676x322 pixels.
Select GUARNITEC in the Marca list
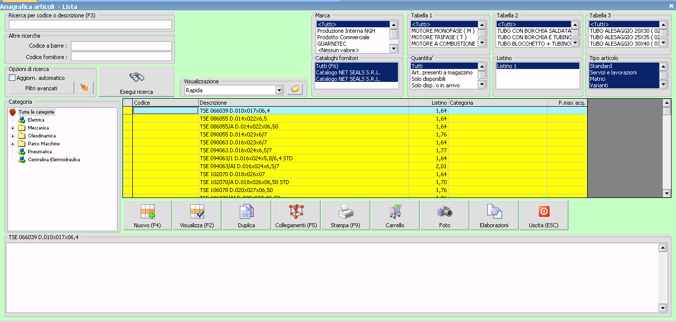tap(332, 44)
